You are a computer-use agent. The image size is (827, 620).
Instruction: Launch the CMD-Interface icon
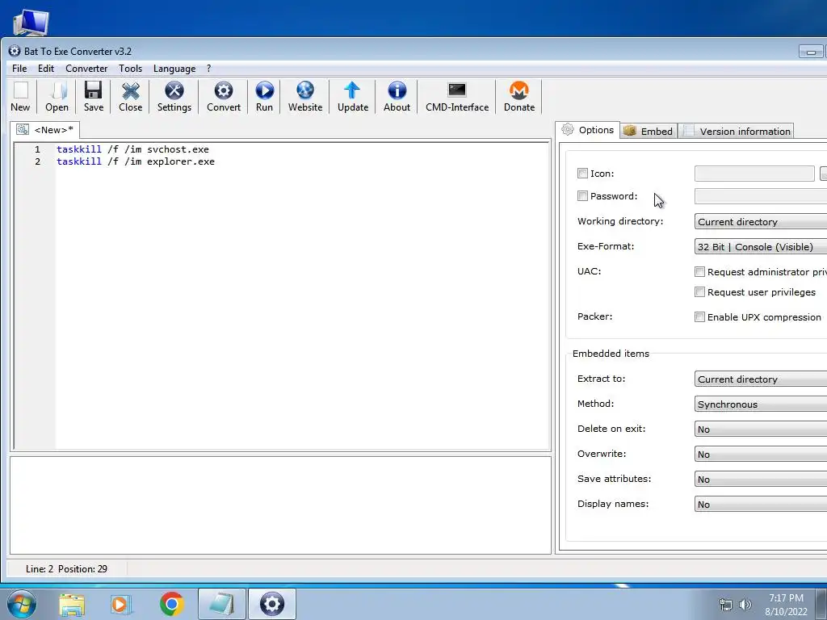tap(457, 96)
